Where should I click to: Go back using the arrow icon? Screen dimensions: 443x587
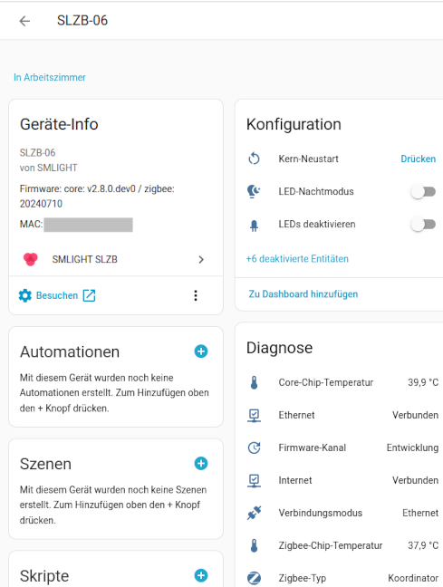24,21
